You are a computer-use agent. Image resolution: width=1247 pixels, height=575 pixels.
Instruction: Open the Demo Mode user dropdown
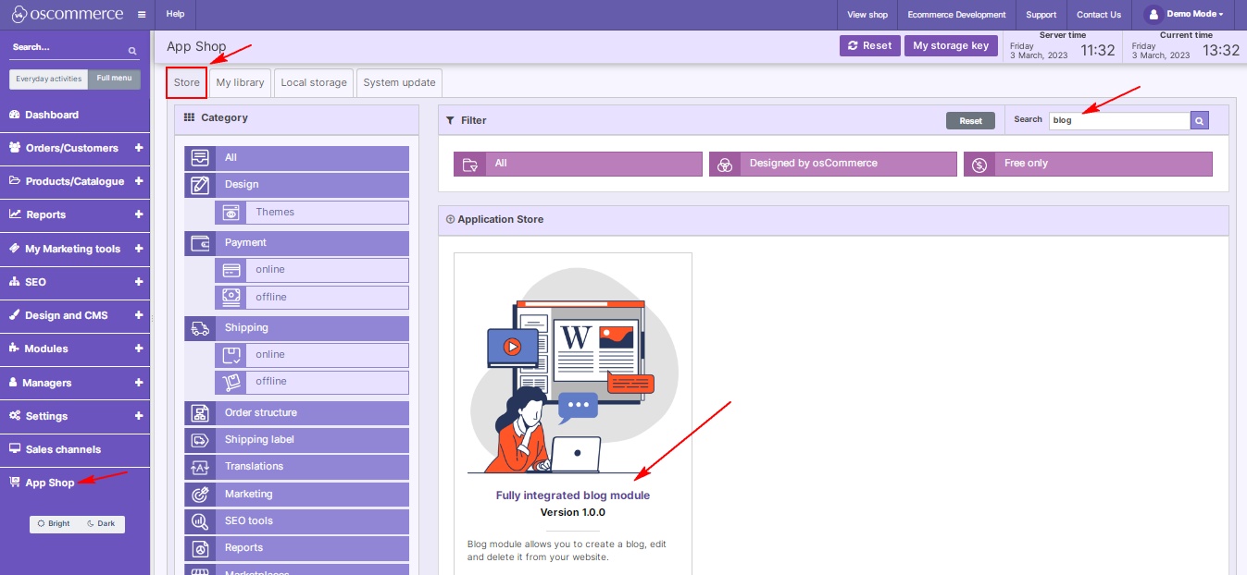click(1184, 15)
